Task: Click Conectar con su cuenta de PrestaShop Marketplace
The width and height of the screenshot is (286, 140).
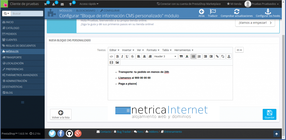Action: click(x=189, y=4)
